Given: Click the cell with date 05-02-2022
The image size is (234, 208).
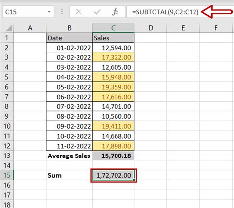Looking at the screenshot, I should [70, 87].
